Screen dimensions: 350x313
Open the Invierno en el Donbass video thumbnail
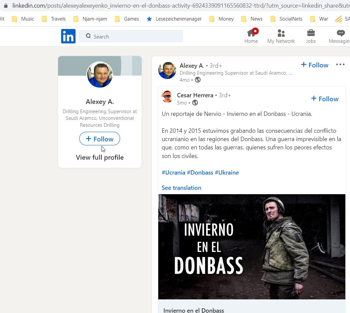point(252,247)
